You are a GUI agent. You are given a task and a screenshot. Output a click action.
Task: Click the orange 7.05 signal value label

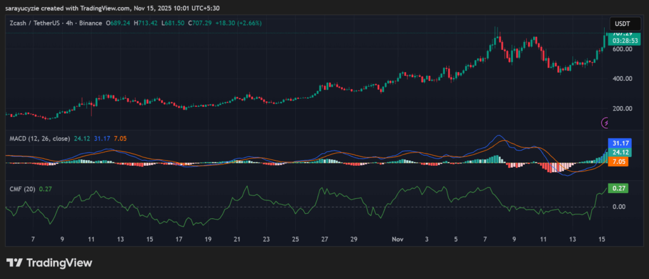(x=617, y=162)
